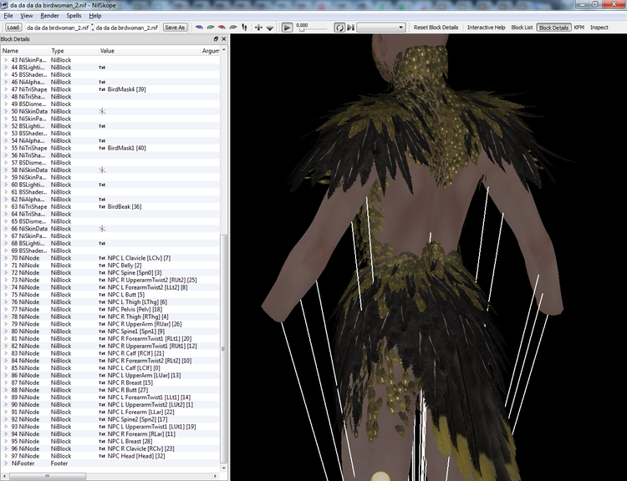Click the flip down-triangle toolbar icon
This screenshot has width=627, height=481.
(270, 28)
